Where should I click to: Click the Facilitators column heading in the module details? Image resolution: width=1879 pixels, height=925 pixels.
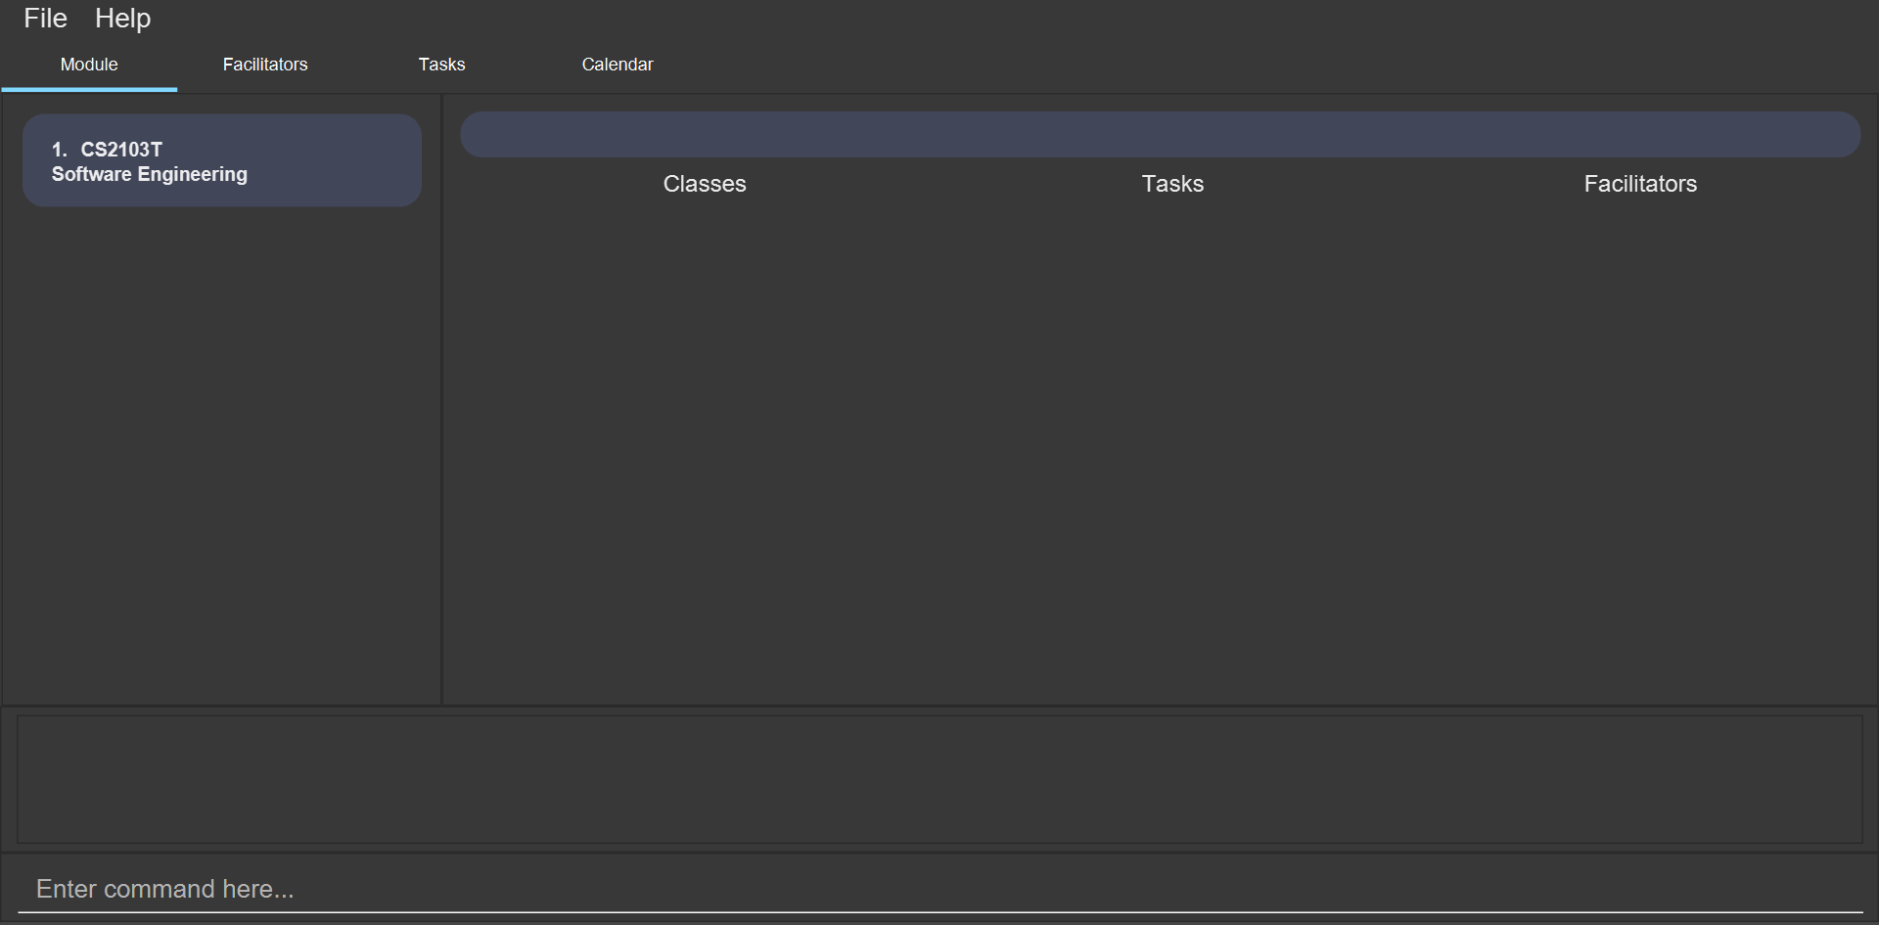pos(1640,184)
